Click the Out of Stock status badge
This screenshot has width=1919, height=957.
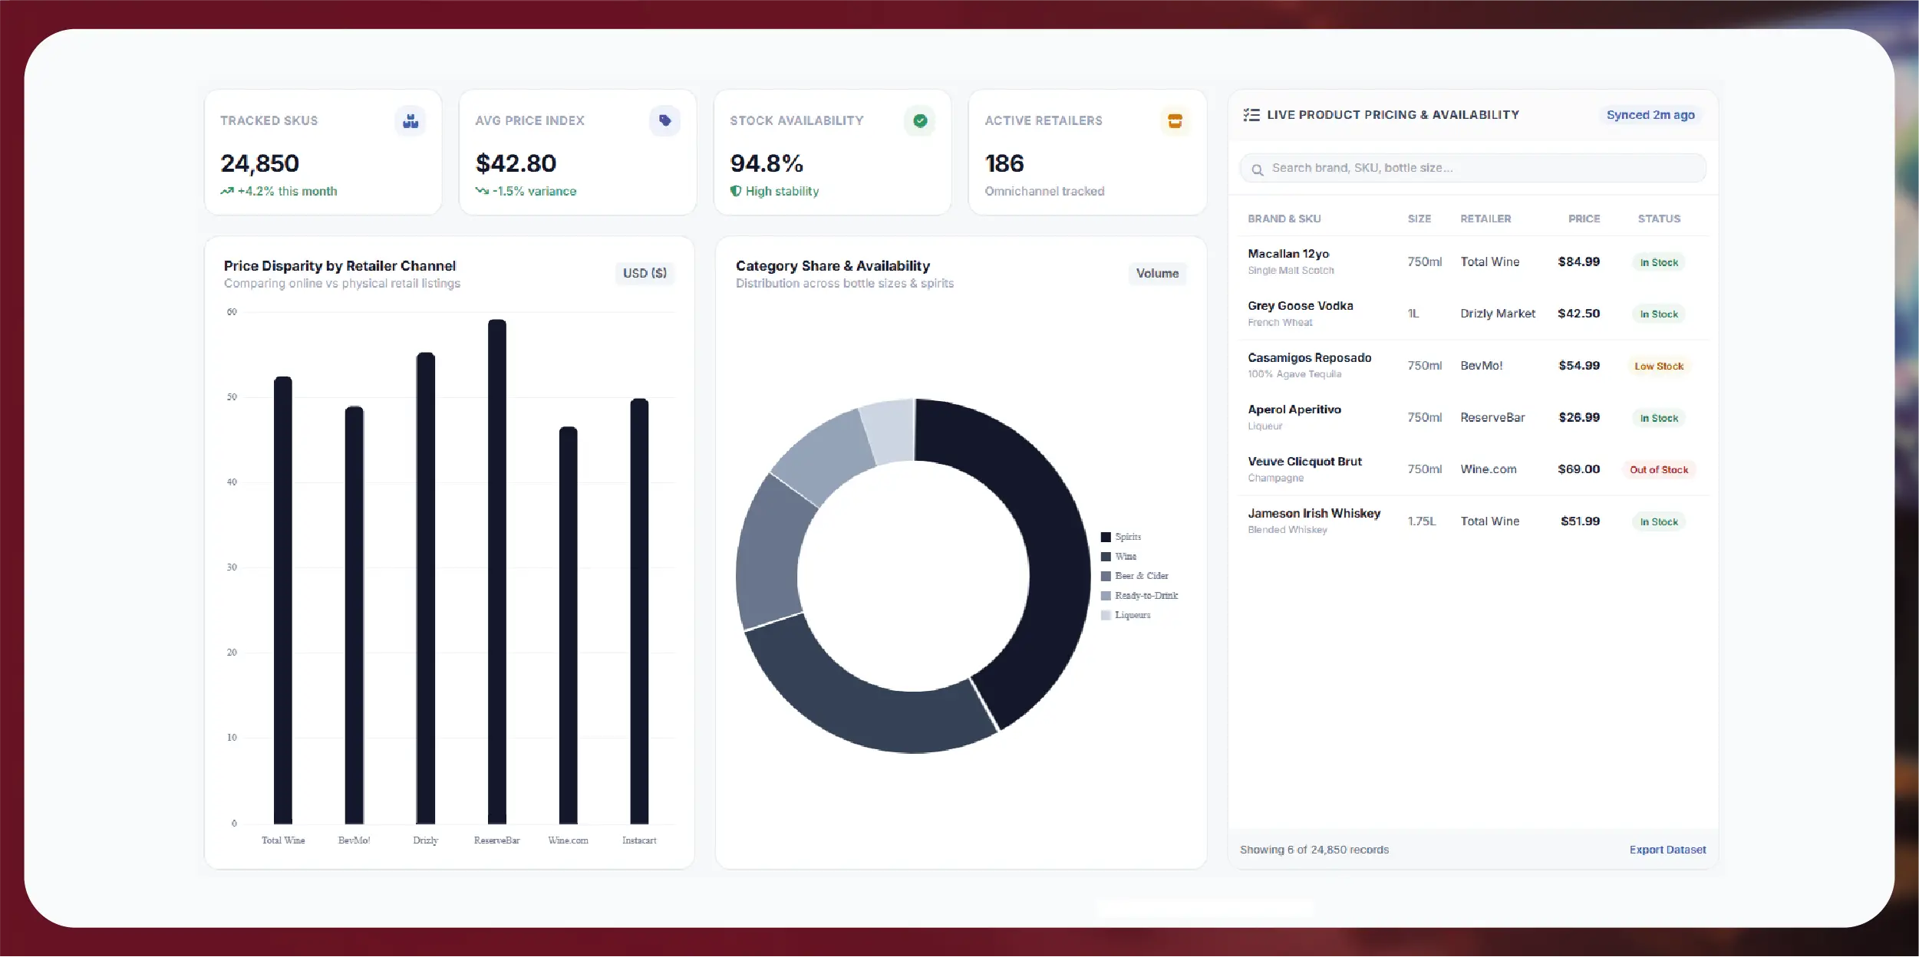click(x=1659, y=470)
